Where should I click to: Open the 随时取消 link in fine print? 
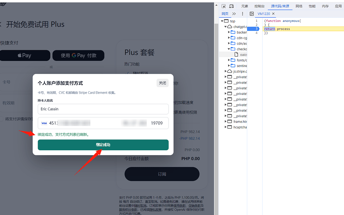coord(140,206)
